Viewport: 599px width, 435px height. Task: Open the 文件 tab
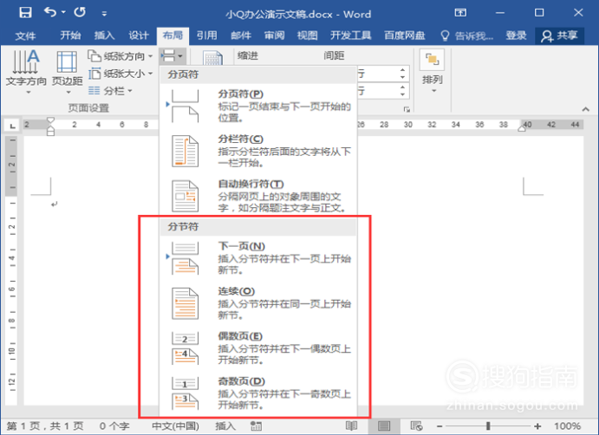(x=25, y=36)
